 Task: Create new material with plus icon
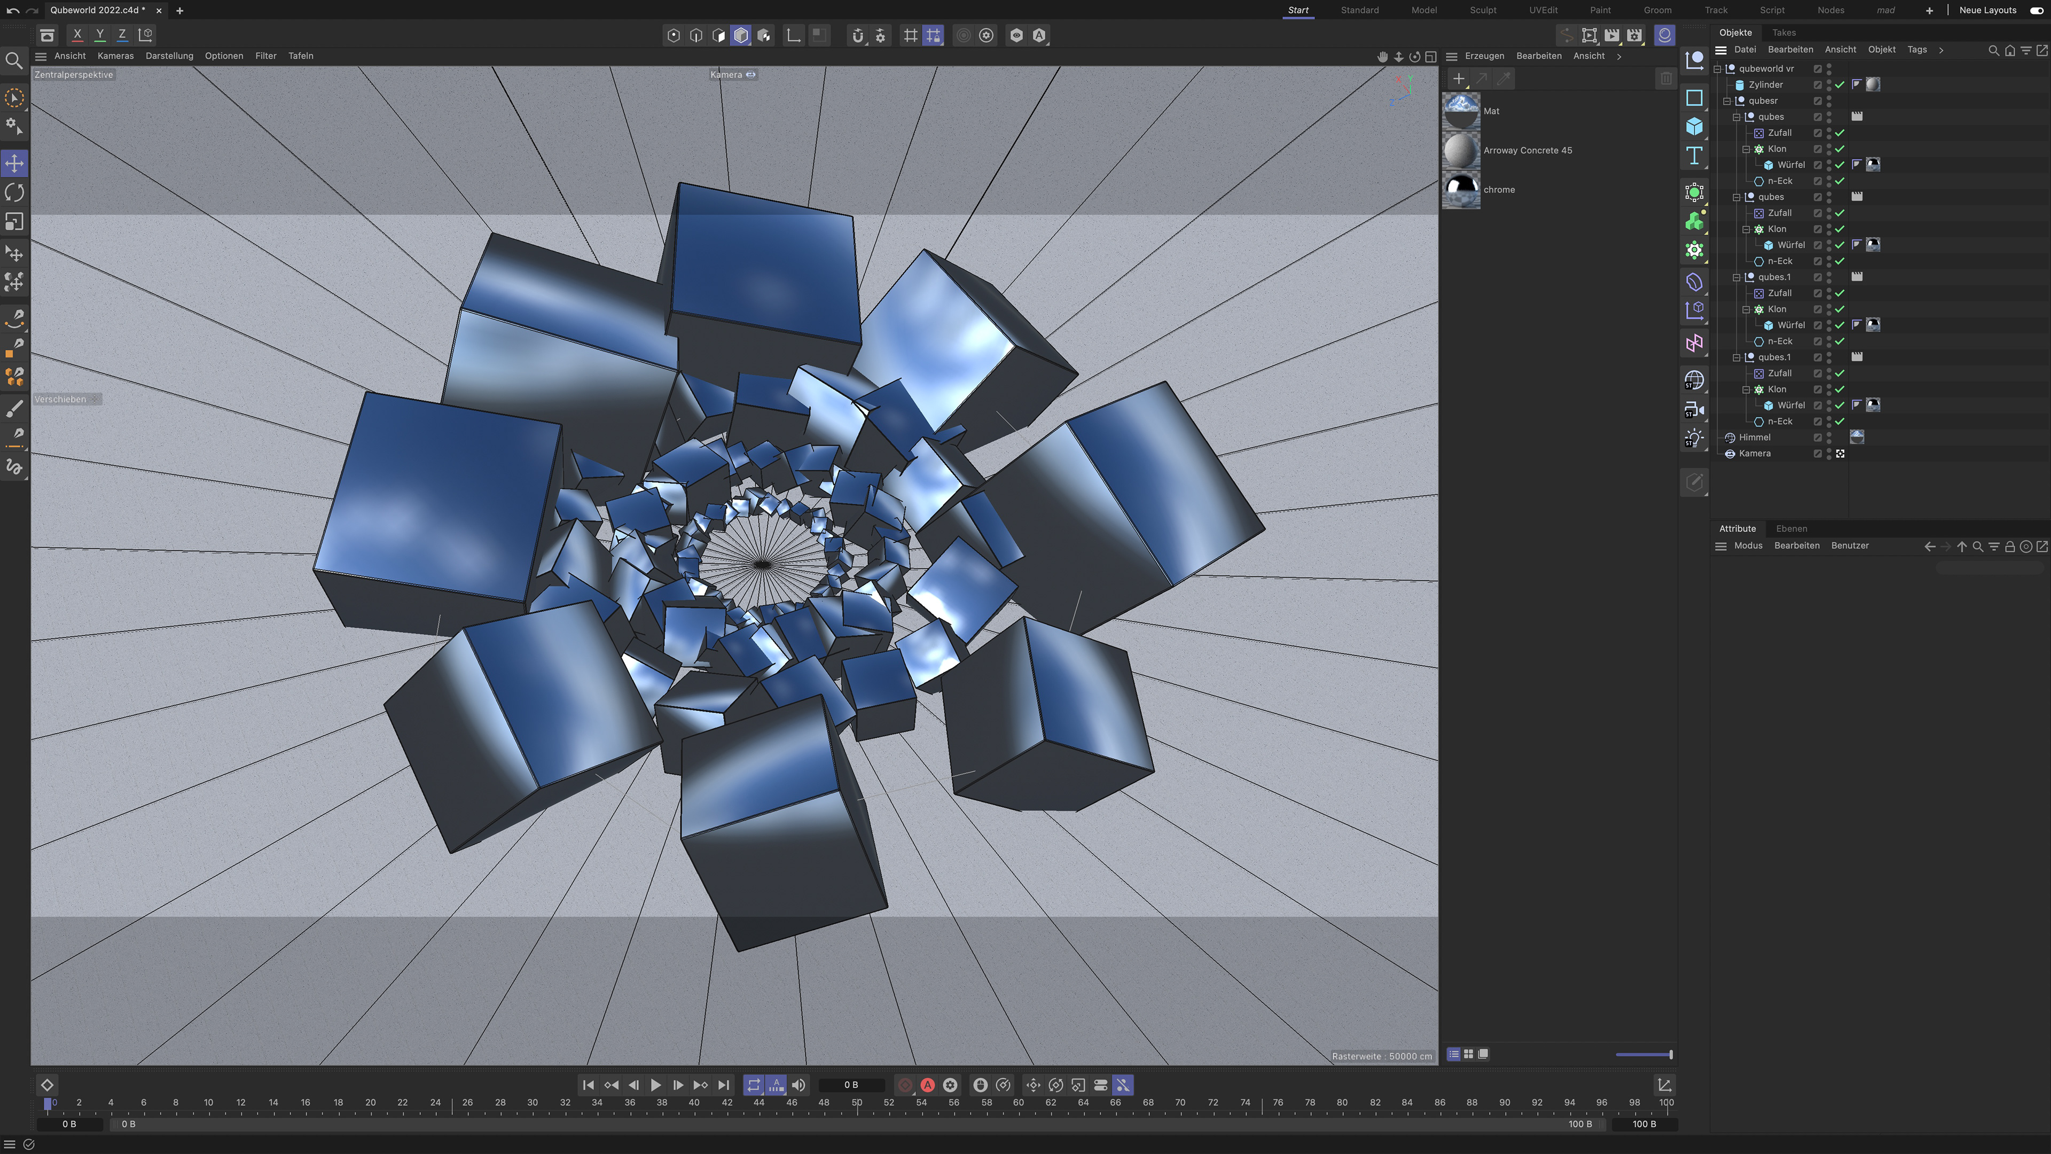[x=1459, y=78]
